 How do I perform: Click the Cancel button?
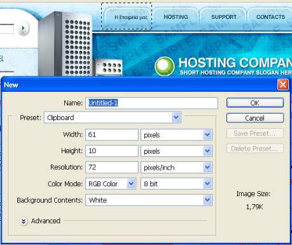click(255, 118)
